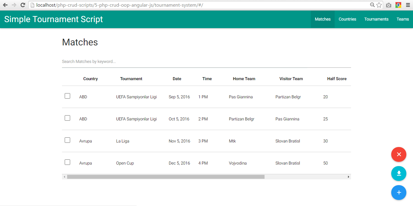
Task: Click the browser back arrow
Action: coord(5,5)
